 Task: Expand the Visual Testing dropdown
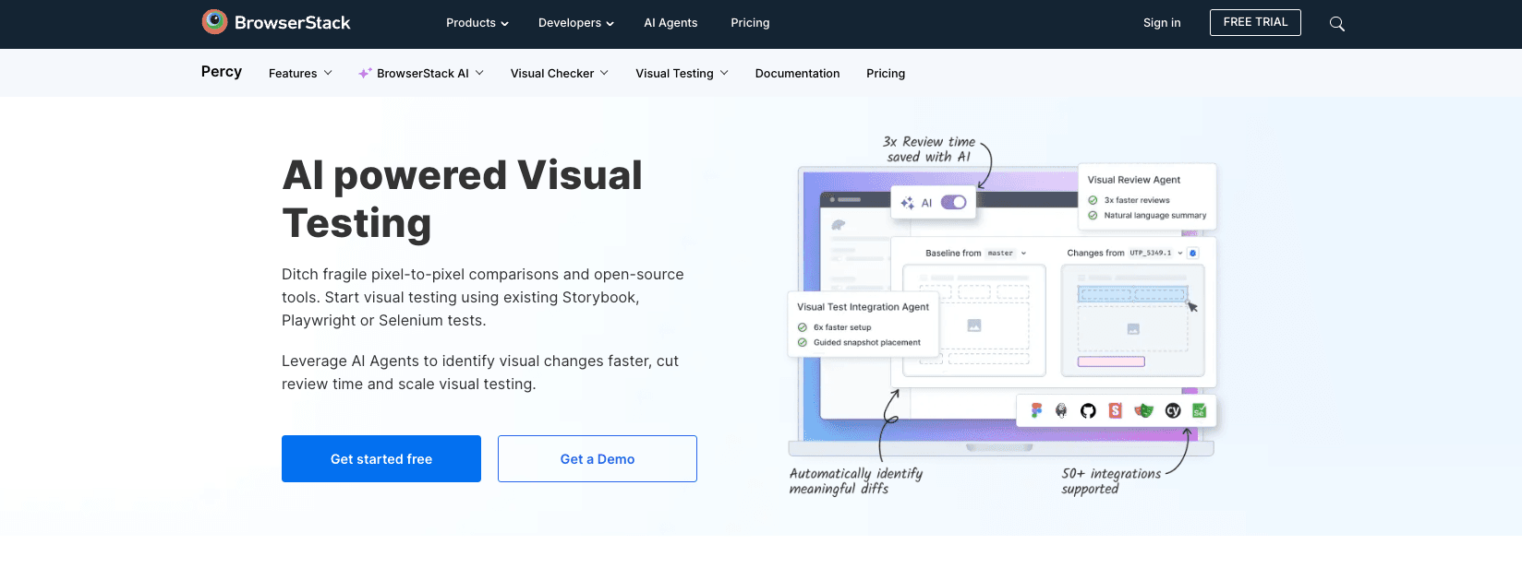click(682, 73)
